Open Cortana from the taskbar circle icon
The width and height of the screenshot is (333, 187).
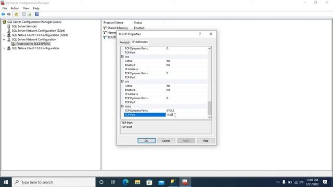pyautogui.click(x=101, y=182)
